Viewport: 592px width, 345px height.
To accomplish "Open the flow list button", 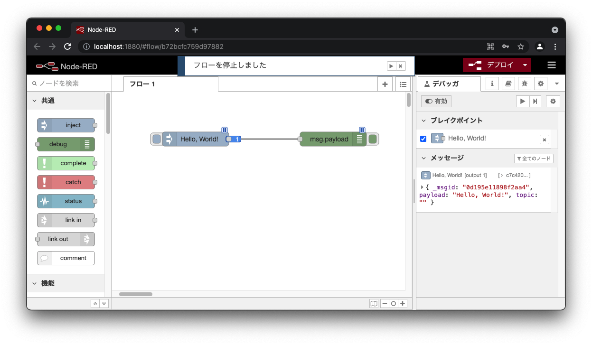I will [403, 84].
